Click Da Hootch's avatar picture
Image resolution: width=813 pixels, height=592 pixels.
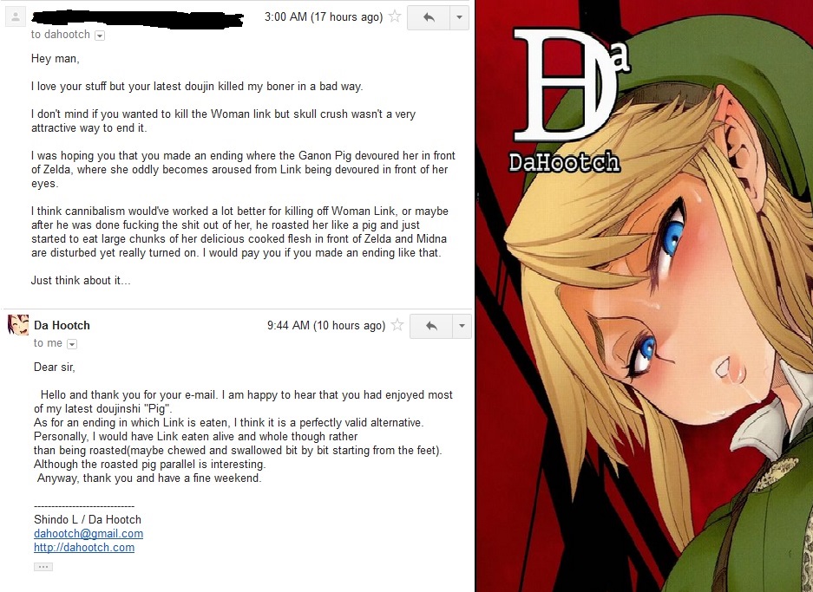[18, 325]
